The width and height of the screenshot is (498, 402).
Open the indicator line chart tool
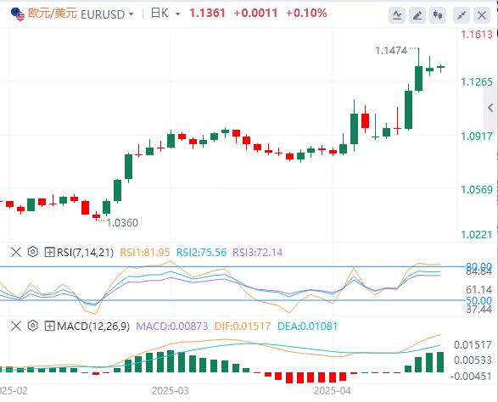coord(397,15)
